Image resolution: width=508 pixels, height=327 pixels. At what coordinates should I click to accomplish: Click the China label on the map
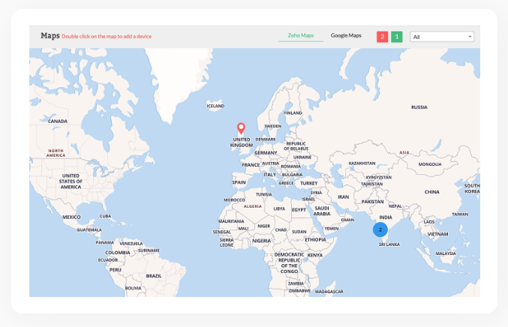pos(431,192)
